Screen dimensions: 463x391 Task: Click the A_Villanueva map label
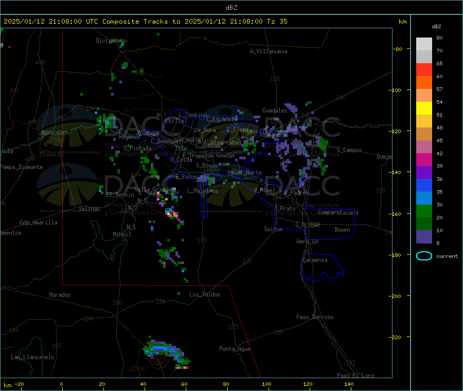tap(269, 51)
